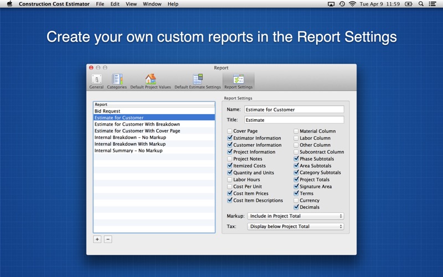This screenshot has height=277, width=443.
Task: Select Internal Summary – No Markup report
Action: (x=128, y=151)
